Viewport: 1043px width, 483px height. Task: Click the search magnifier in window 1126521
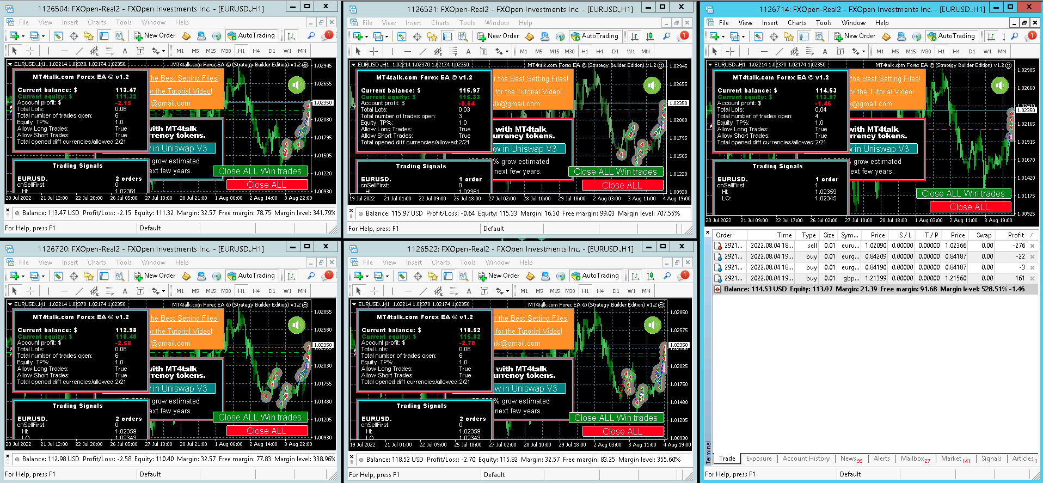coord(666,36)
